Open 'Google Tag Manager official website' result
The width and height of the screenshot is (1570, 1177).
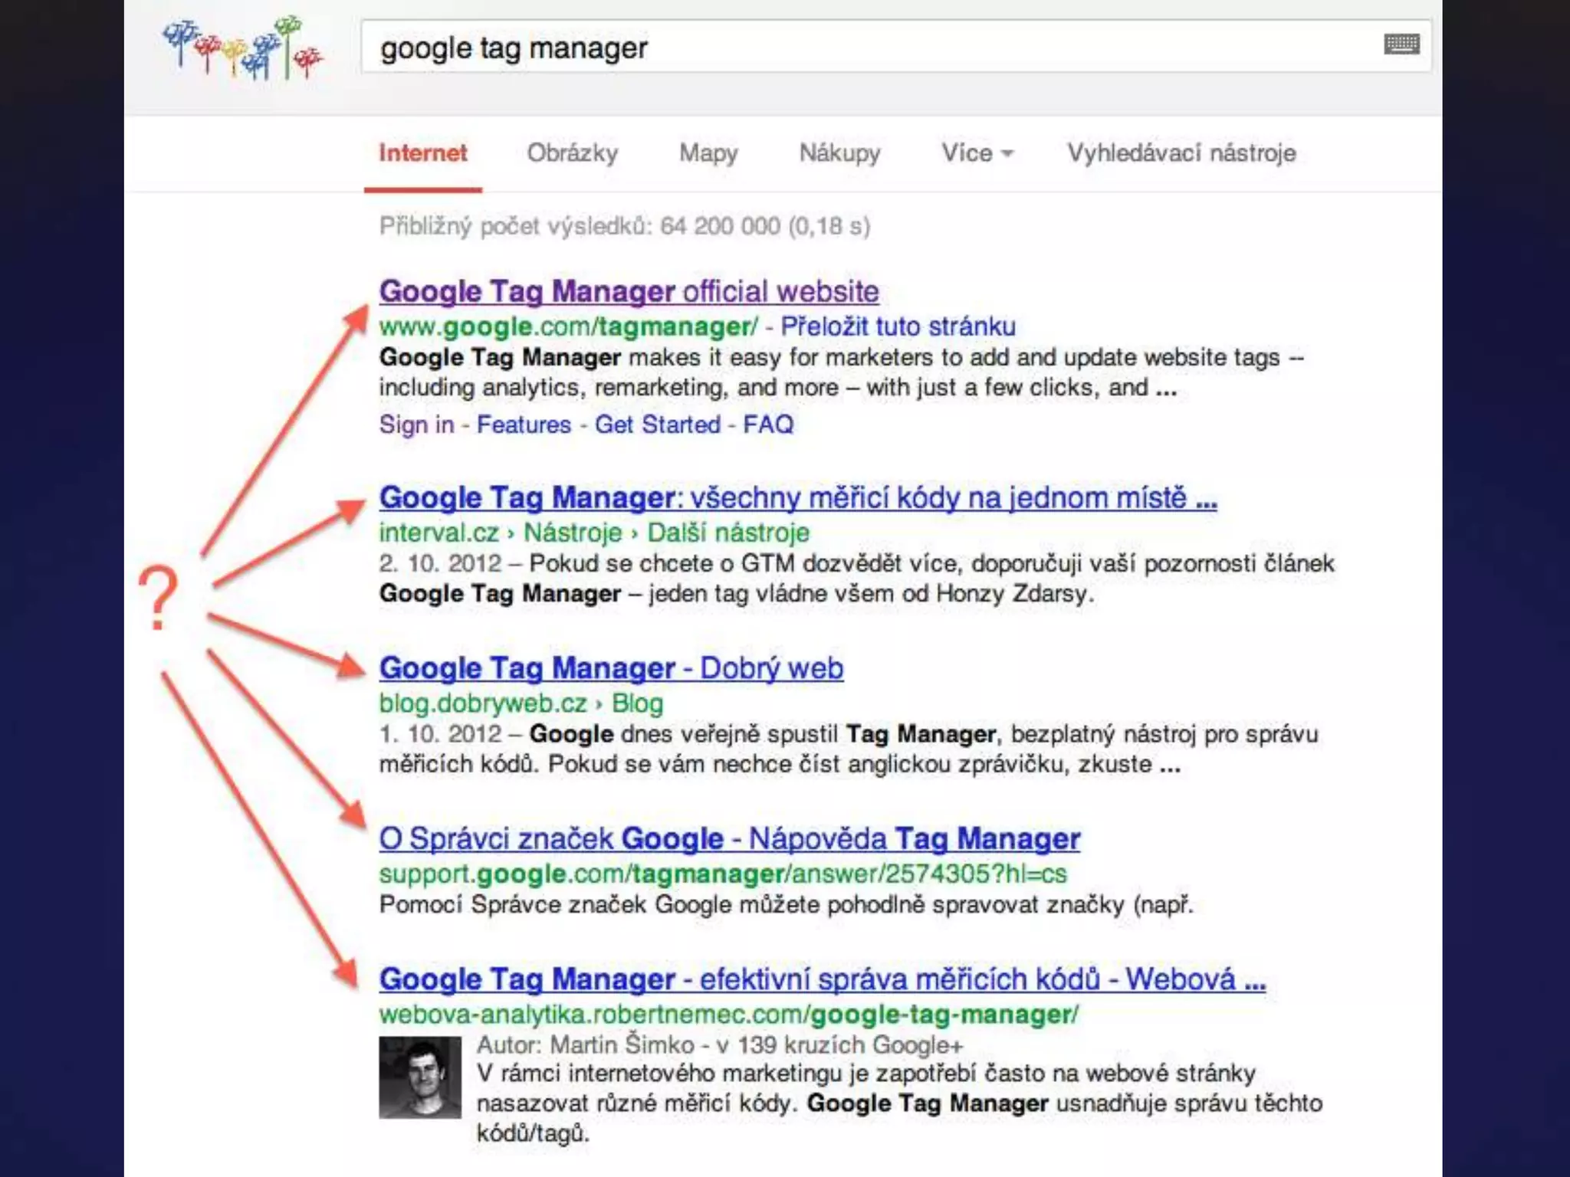[x=629, y=291]
